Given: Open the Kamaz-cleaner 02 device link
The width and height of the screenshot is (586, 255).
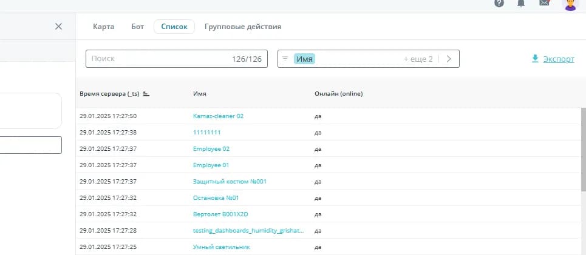Looking at the screenshot, I should (218, 116).
